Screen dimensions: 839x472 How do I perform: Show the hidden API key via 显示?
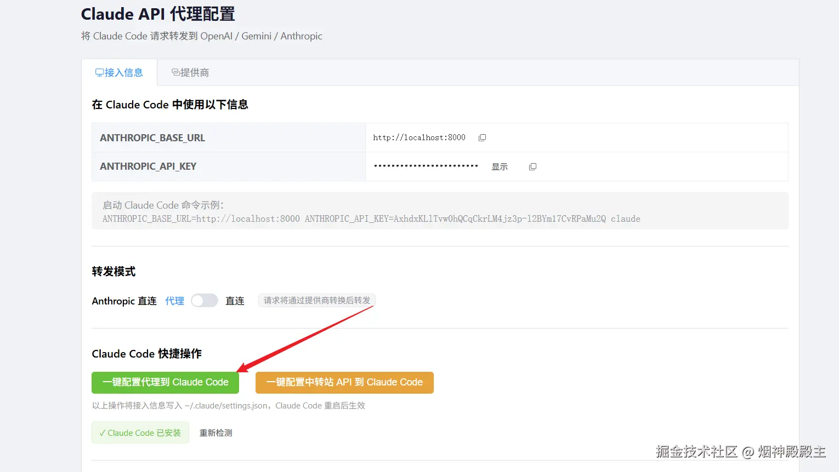click(x=500, y=166)
